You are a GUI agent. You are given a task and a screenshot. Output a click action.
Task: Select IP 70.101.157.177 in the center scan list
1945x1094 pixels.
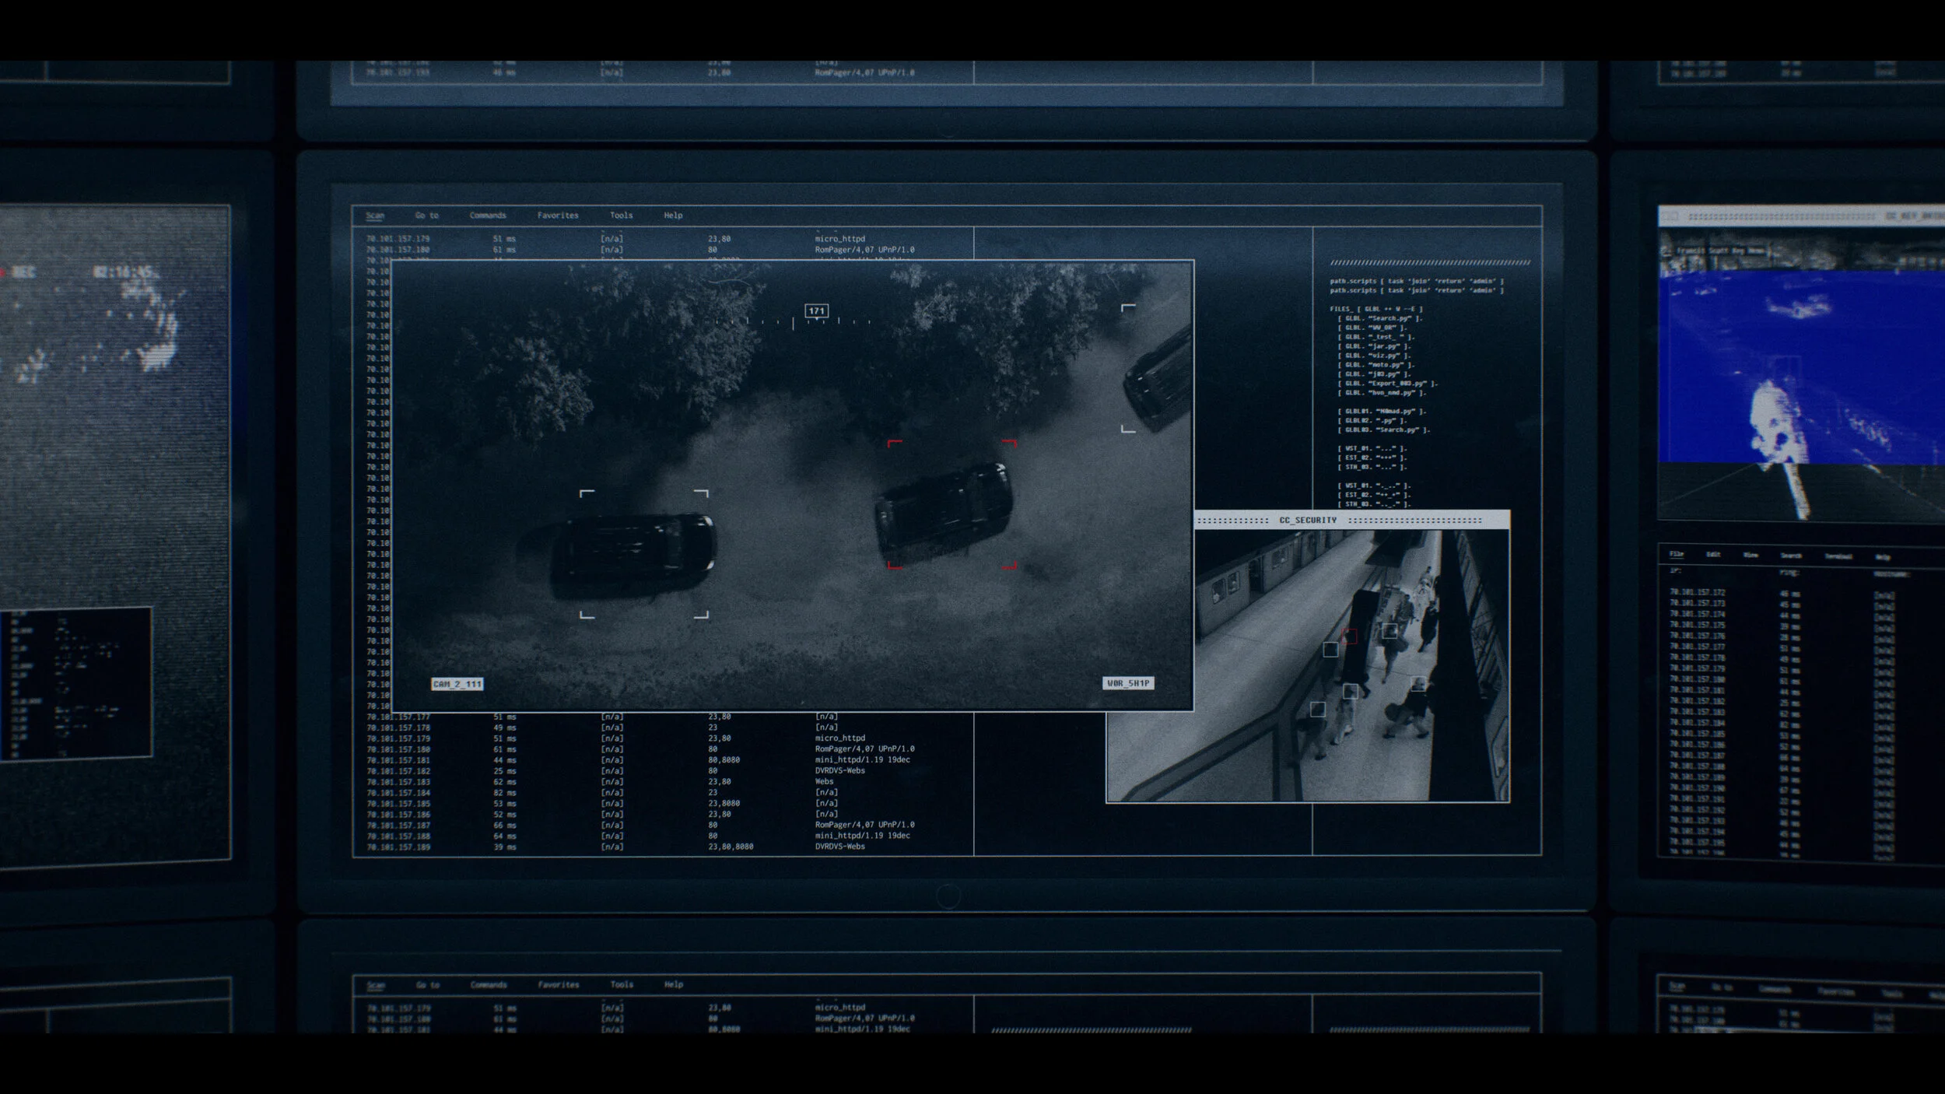(398, 717)
